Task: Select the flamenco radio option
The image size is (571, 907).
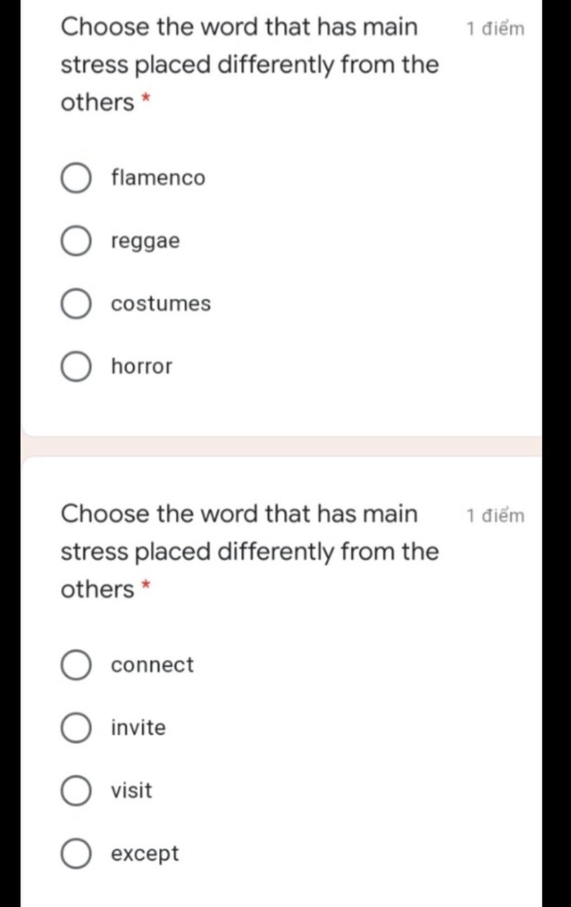Action: [76, 178]
